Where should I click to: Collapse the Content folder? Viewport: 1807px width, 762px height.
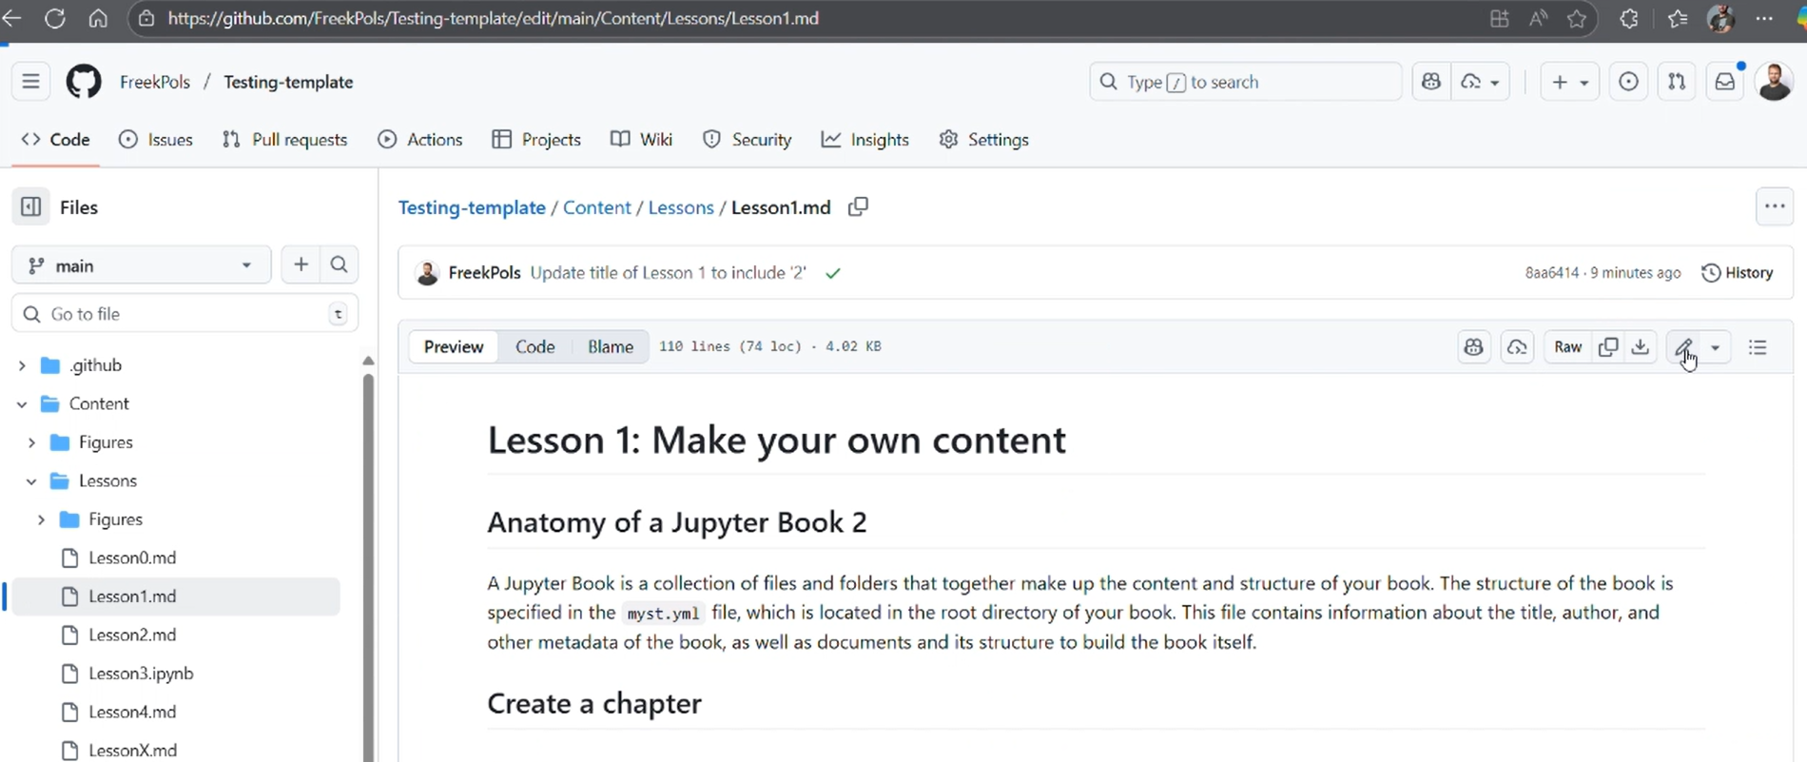click(x=22, y=404)
